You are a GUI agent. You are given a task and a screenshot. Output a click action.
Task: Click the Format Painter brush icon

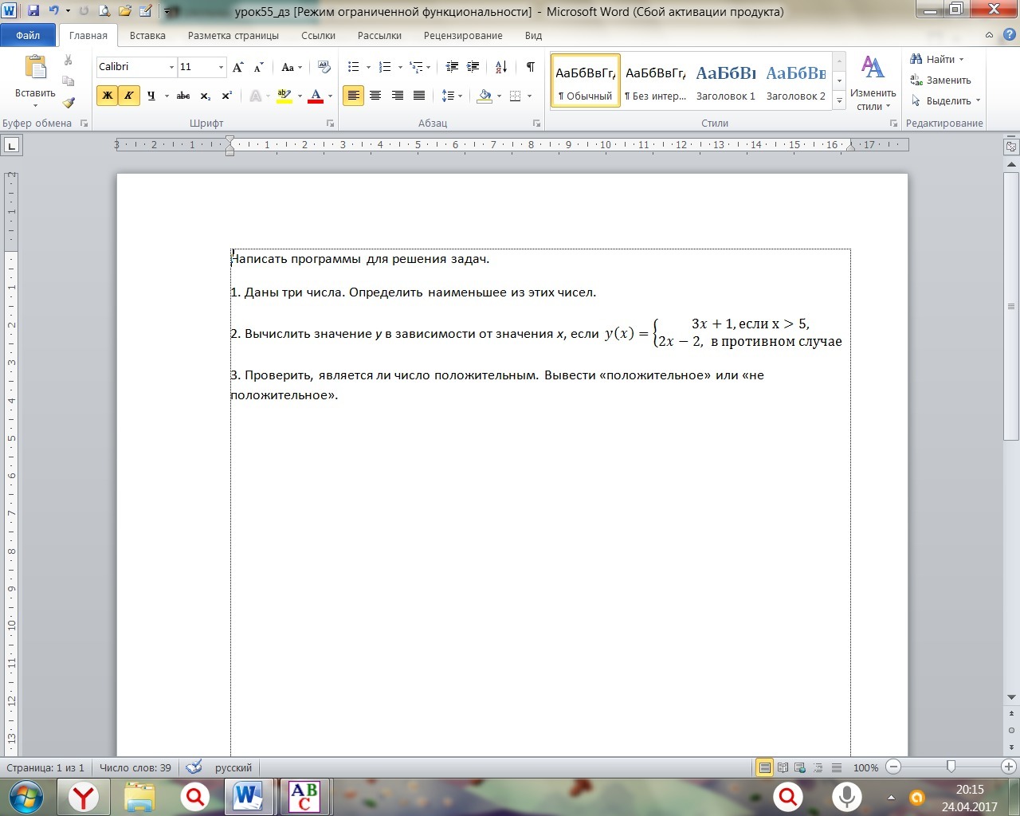(x=69, y=102)
